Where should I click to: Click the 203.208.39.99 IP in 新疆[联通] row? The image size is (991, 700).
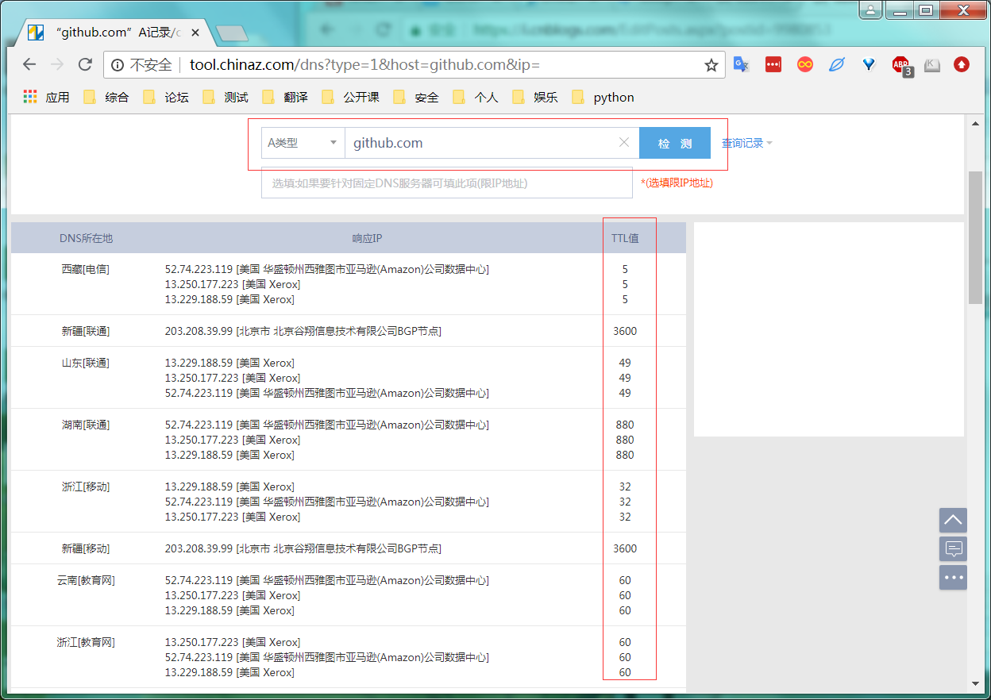(199, 331)
